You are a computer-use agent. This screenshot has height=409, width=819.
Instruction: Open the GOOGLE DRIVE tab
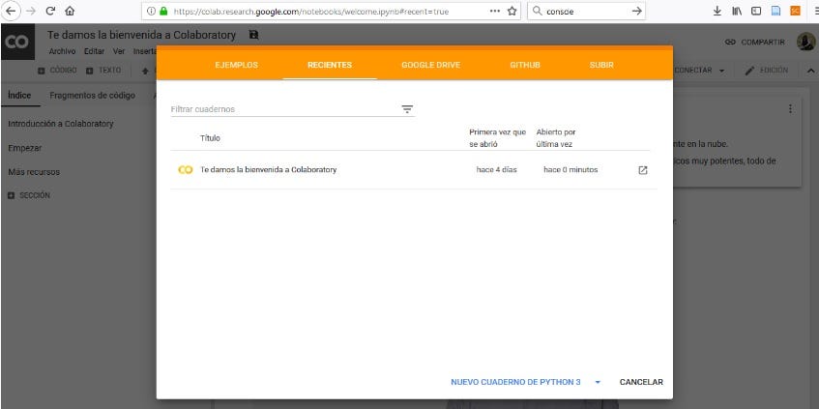[431, 66]
